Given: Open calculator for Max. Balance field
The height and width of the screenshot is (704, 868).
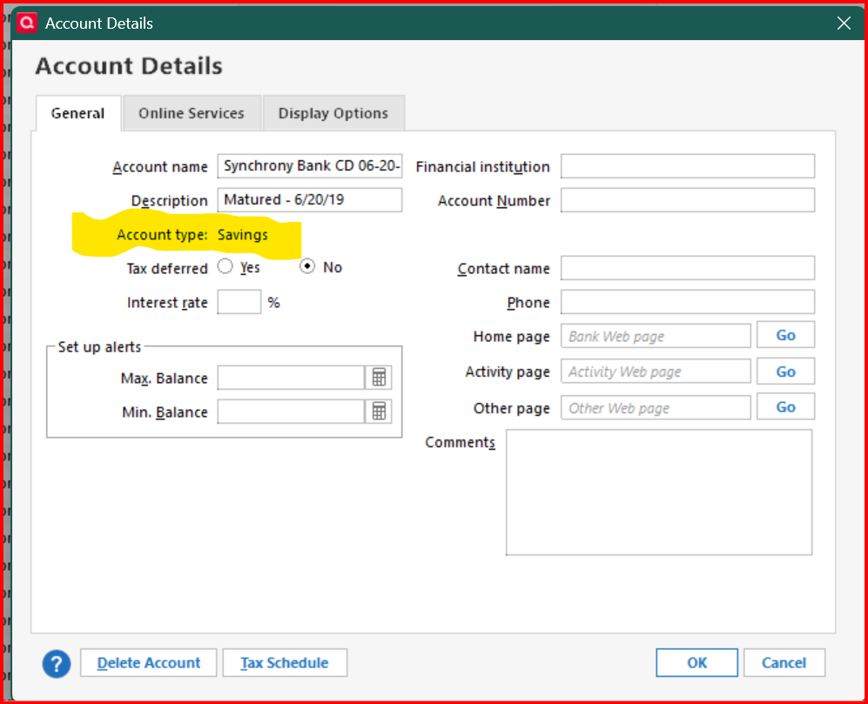Looking at the screenshot, I should click(380, 378).
